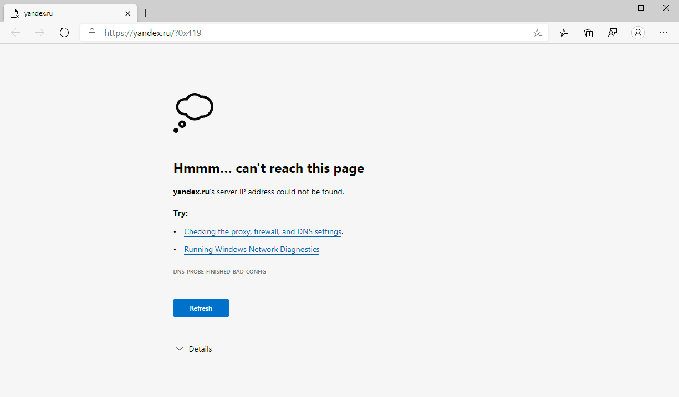The width and height of the screenshot is (679, 397).
Task: Click the Forward arrow button
Action: pyautogui.click(x=40, y=33)
